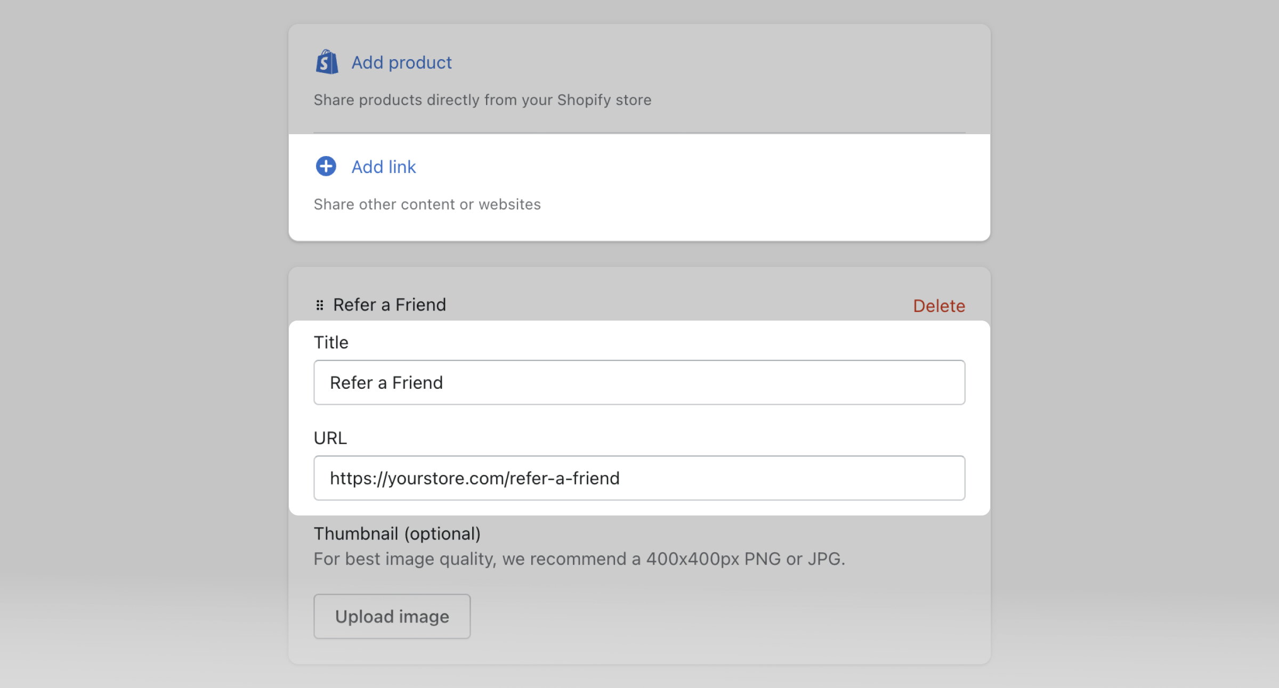The image size is (1279, 688).
Task: Click into the URL input field
Action: 639,478
